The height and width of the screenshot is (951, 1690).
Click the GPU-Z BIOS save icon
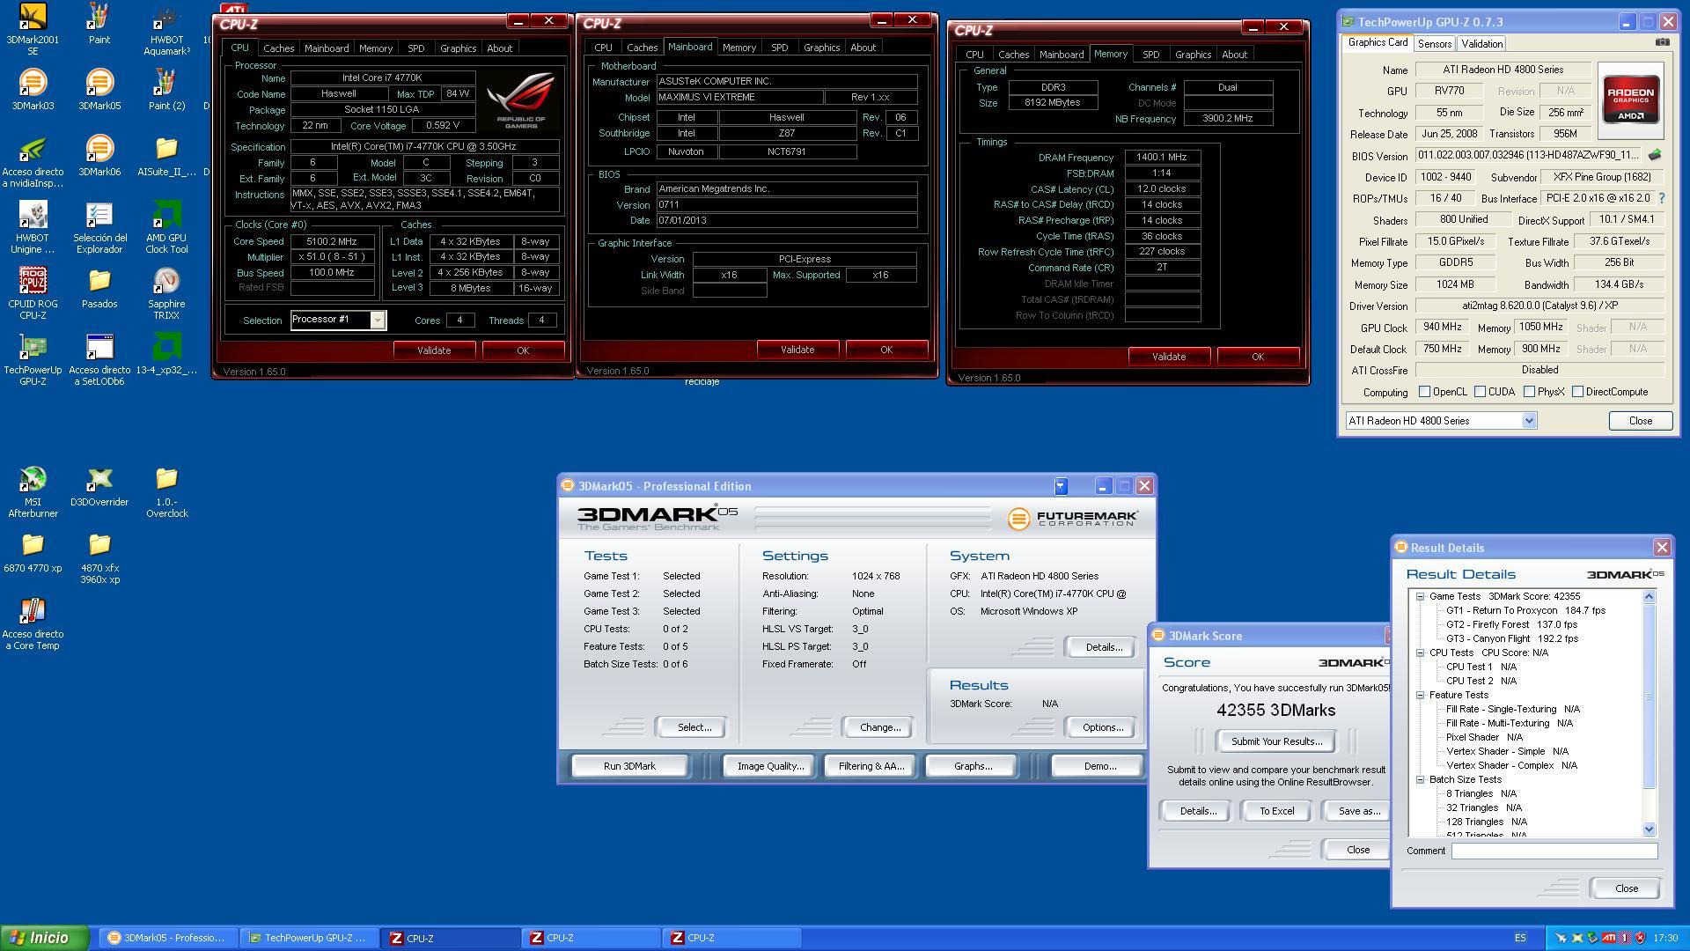[x=1655, y=155]
